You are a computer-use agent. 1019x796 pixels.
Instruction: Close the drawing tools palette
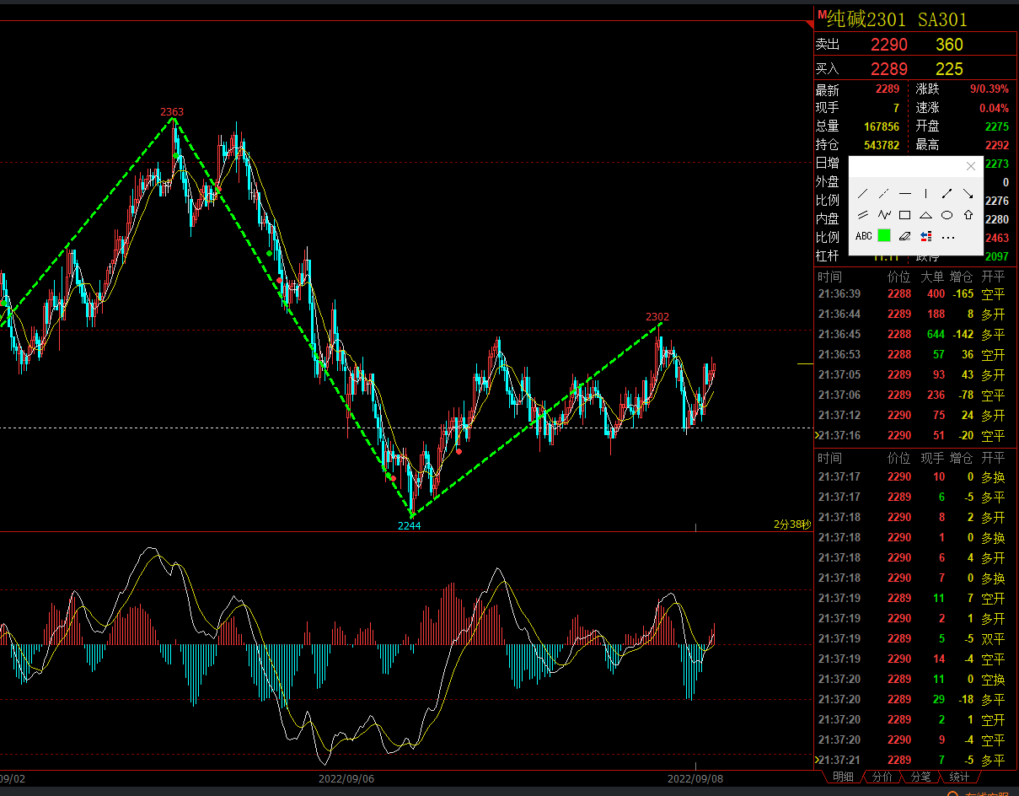coord(970,166)
